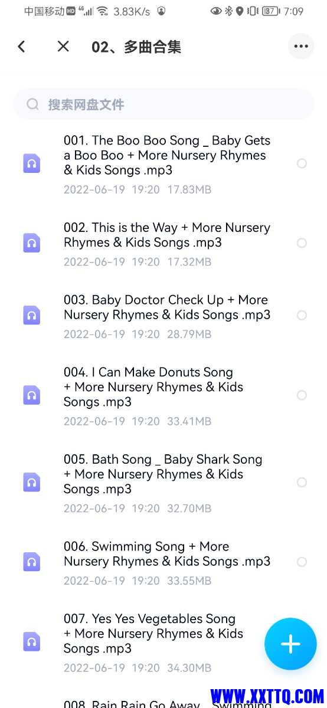The height and width of the screenshot is (708, 327).
Task: Tap audio icon for 001 Boo Boo Song
Action: [32, 163]
